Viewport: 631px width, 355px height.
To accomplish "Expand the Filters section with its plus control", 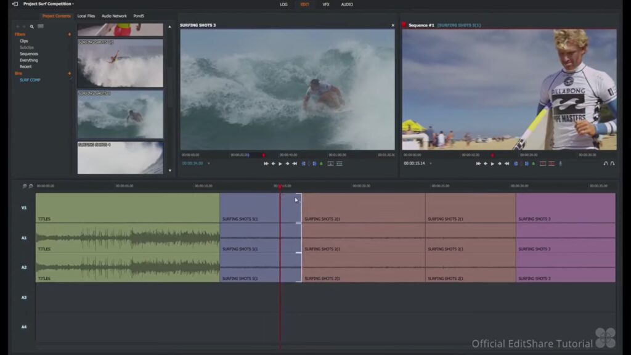I will 70,35.
